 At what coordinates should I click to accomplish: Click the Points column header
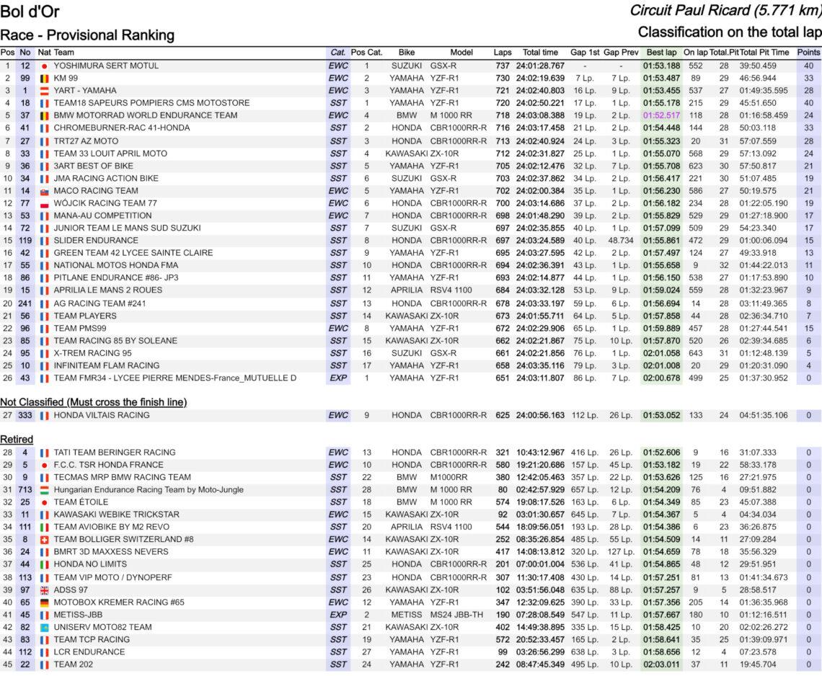tap(808, 53)
